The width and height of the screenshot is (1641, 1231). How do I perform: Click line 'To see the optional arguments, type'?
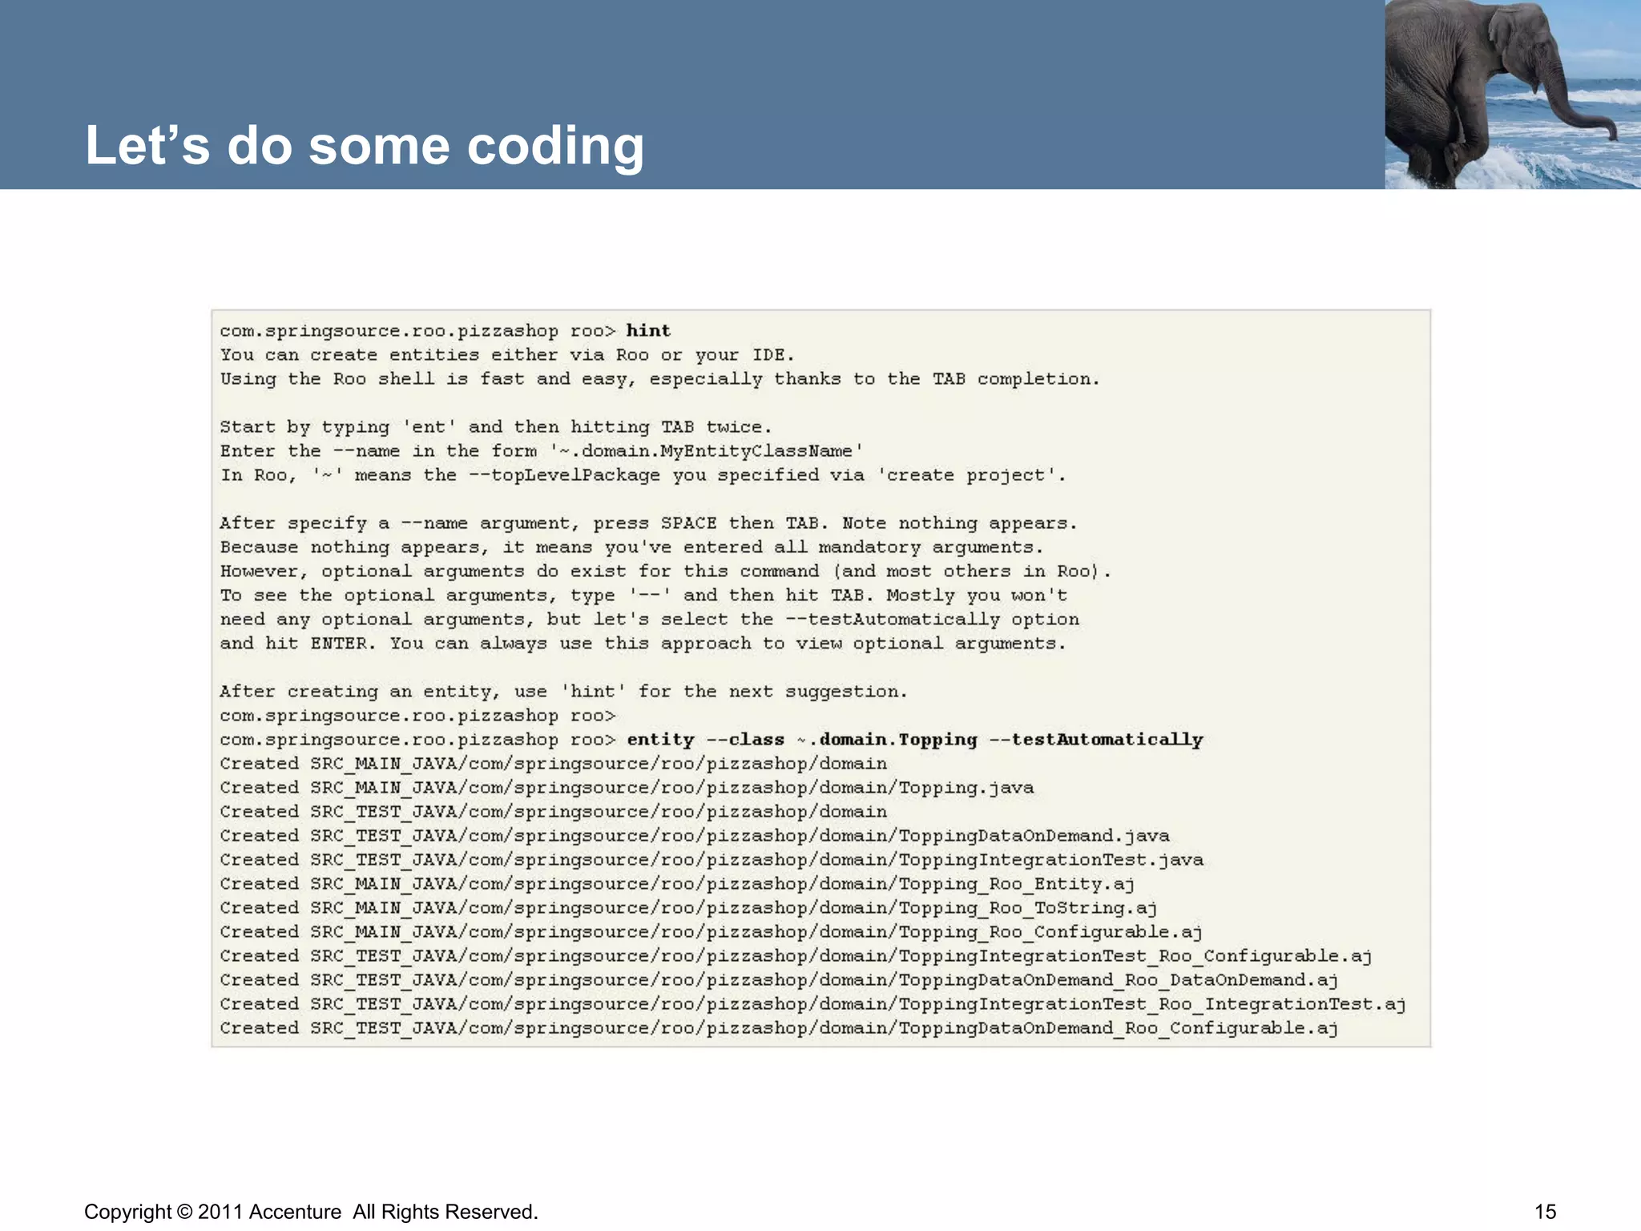(x=643, y=595)
